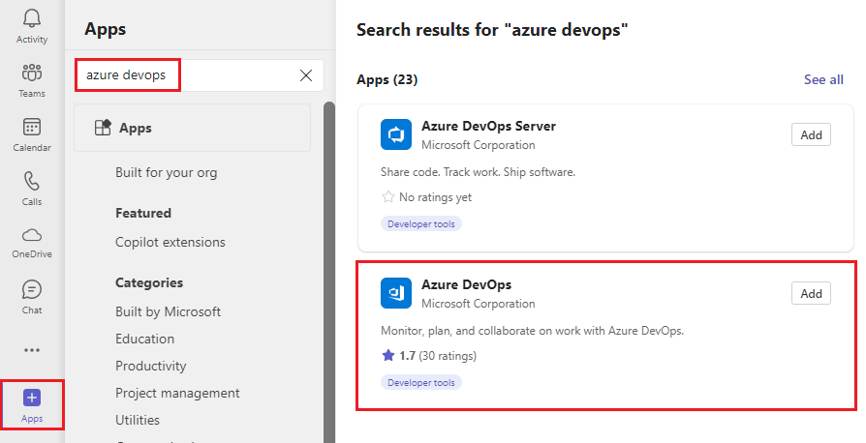
Task: Select the Utilities category
Action: point(138,420)
